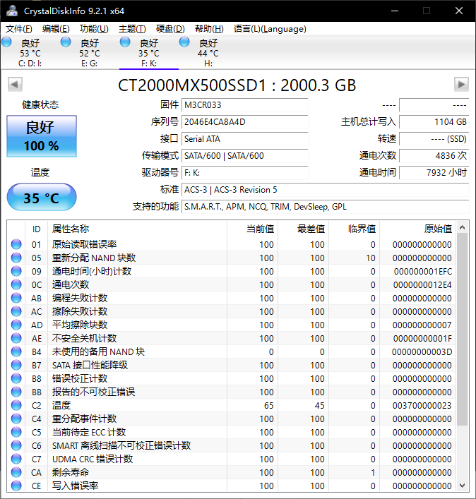The width and height of the screenshot is (476, 499).
Task: Click status icon of row 05 重新分配 NAND 块数
Action: pos(16,258)
